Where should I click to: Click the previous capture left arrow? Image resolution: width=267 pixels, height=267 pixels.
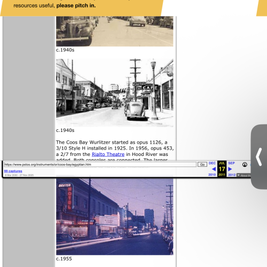pyautogui.click(x=214, y=169)
